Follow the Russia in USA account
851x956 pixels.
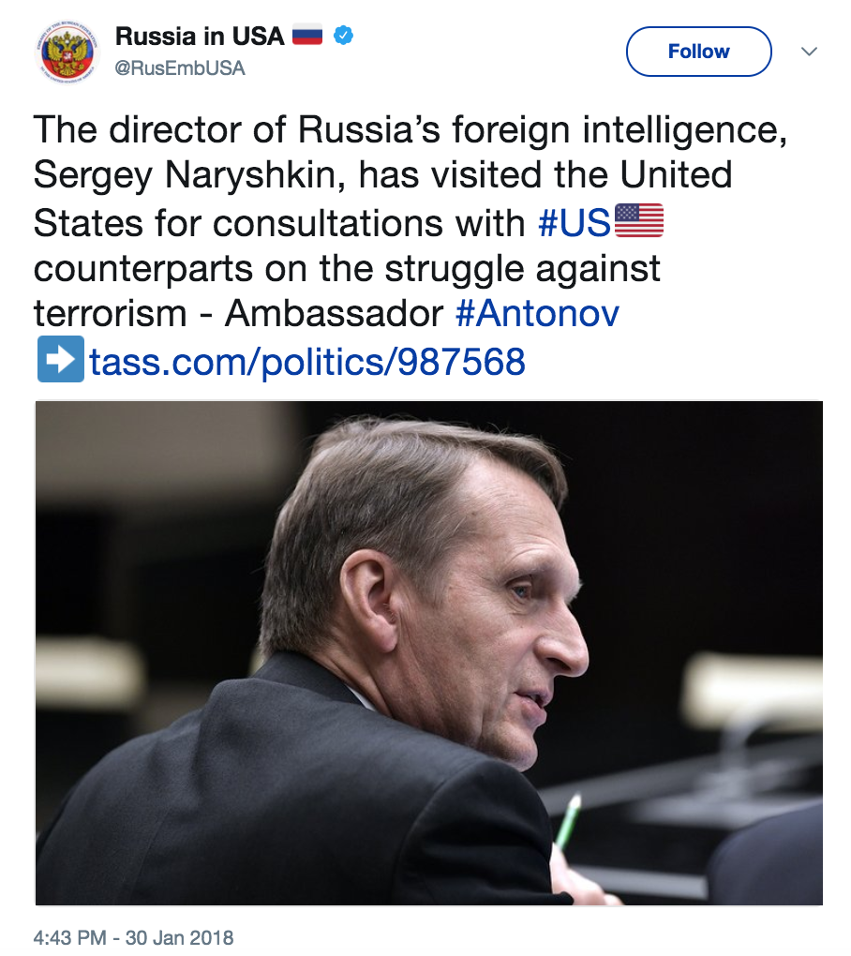tap(698, 52)
